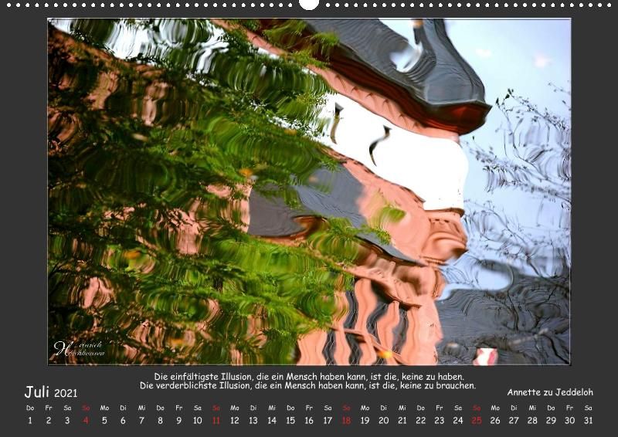Select day 30 in the calendar row

[569, 421]
